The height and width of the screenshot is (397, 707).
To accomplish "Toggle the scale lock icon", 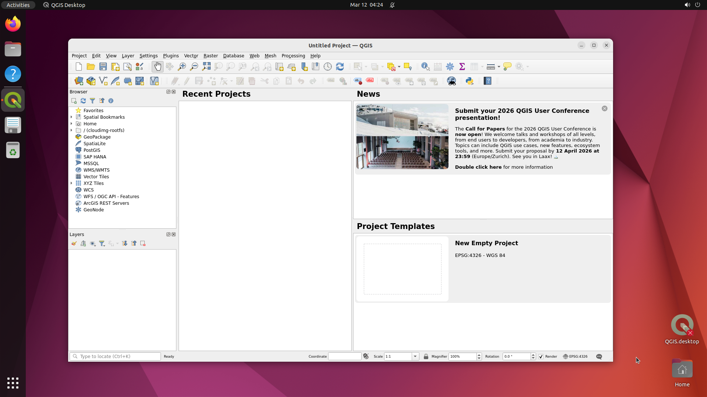I will (x=426, y=357).
